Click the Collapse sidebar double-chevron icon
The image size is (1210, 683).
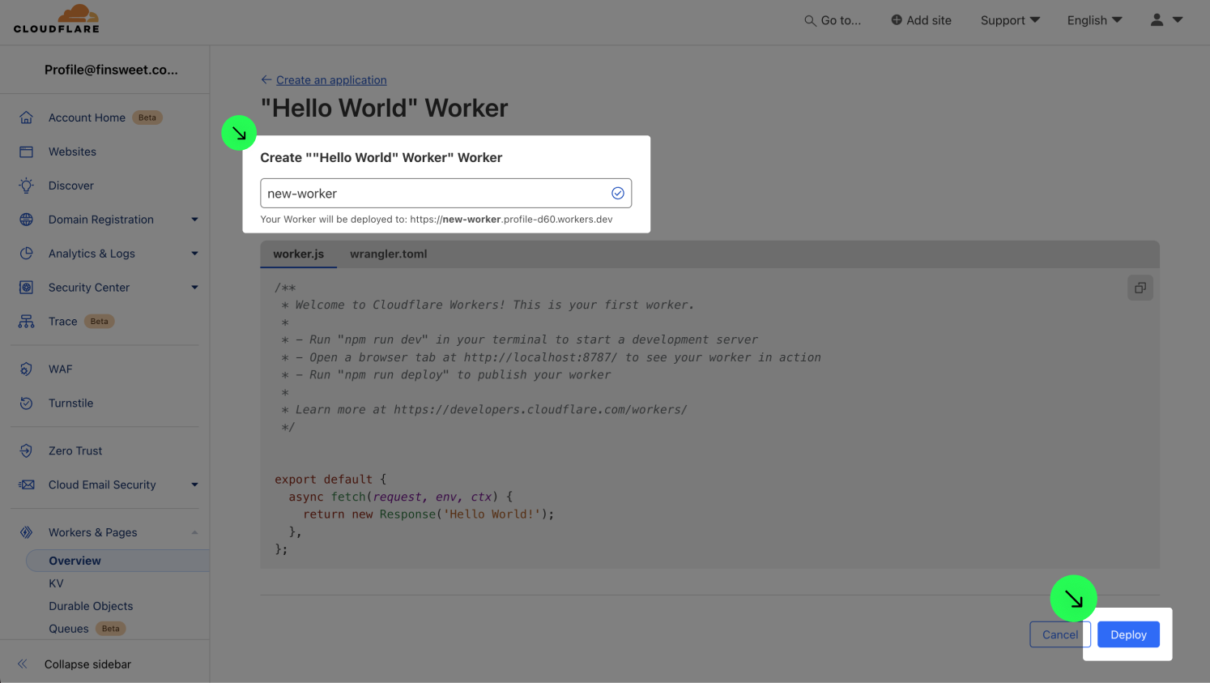point(23,664)
